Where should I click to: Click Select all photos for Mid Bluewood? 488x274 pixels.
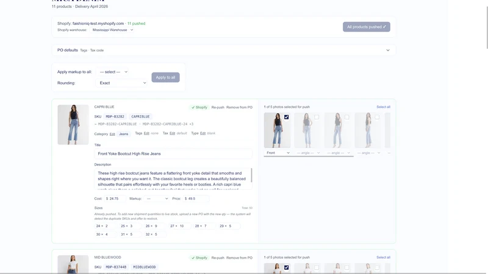tap(383, 257)
